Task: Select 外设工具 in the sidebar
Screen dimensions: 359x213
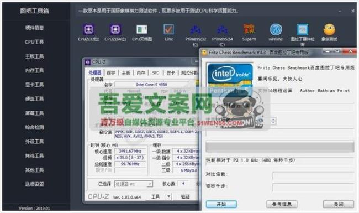Action: 34,142
